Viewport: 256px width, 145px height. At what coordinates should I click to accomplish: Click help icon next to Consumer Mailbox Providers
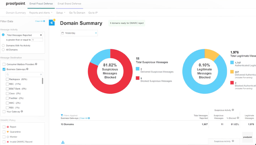click(x=36, y=64)
